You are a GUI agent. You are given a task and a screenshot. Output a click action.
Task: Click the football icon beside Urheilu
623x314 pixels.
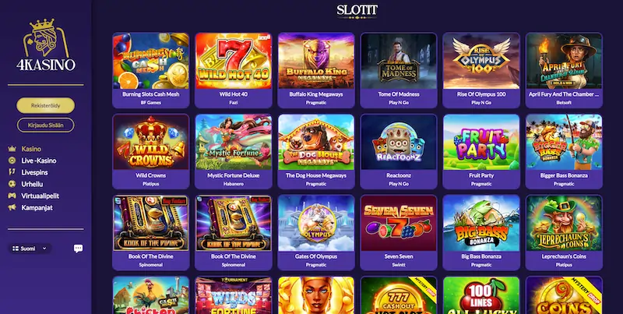(12, 184)
